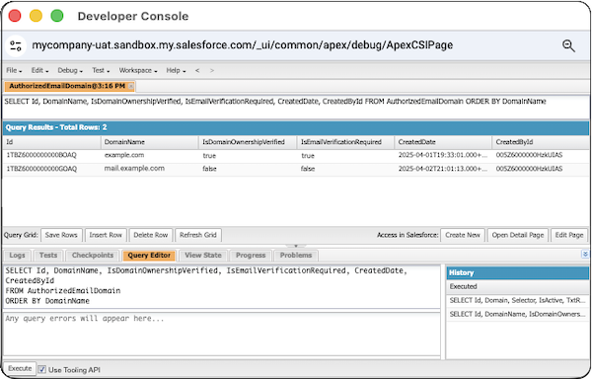Select the Query Editor tab
This screenshot has height=379, width=592.
pyautogui.click(x=149, y=256)
